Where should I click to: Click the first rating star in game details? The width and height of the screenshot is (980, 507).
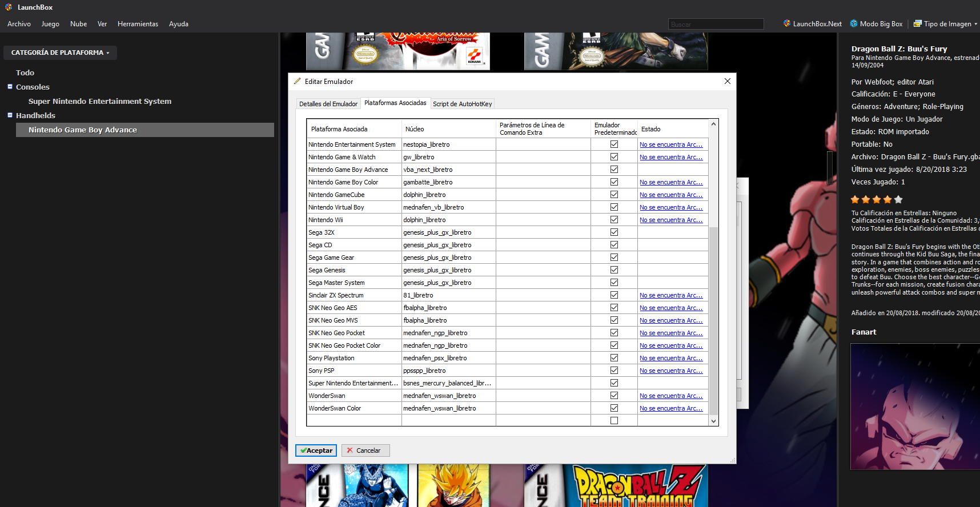tap(855, 199)
